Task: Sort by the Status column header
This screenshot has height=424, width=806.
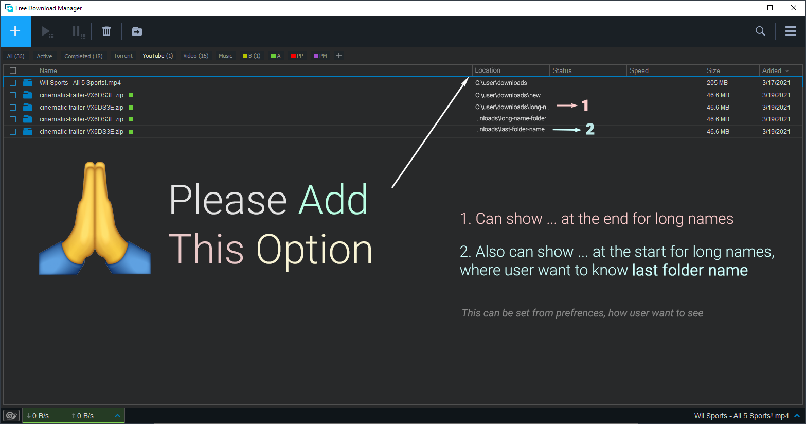Action: pyautogui.click(x=588, y=70)
